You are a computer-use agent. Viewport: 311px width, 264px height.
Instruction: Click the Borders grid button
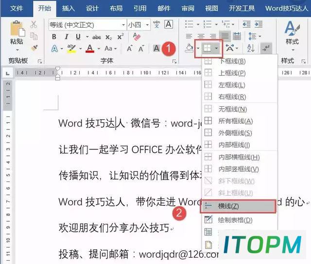[x=207, y=48]
